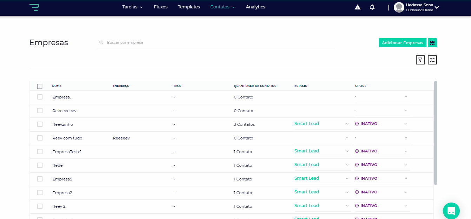Open the Tarefas menu
The width and height of the screenshot is (471, 219).
tap(132, 7)
